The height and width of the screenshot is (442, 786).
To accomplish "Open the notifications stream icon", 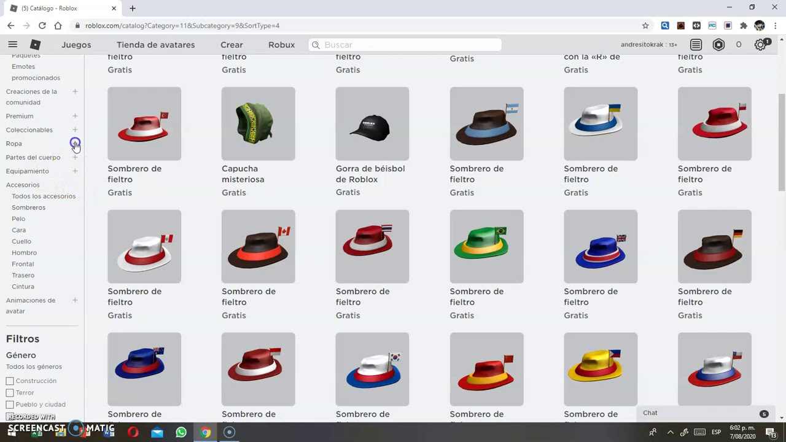I will coord(696,45).
